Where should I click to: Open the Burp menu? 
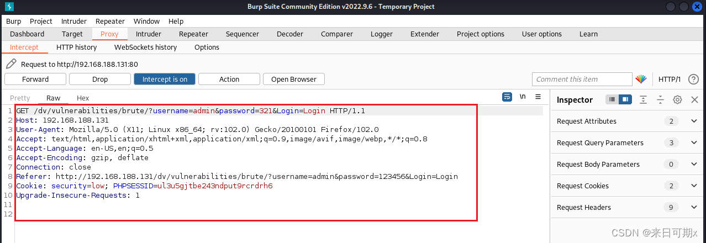[14, 21]
